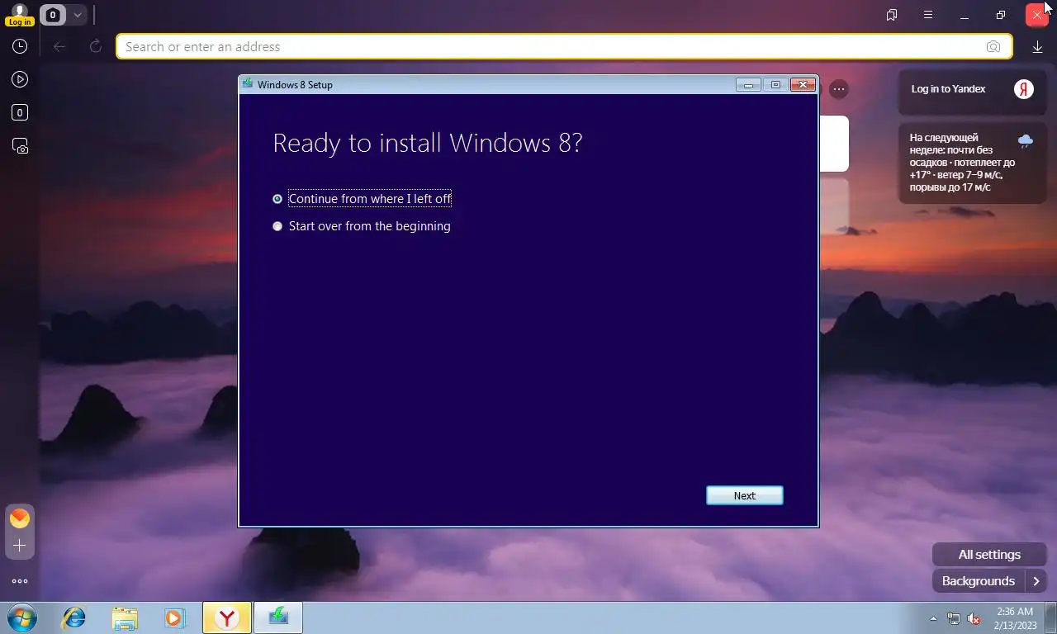The height and width of the screenshot is (634, 1057).
Task: Open the bookmarks icon in browser title bar
Action: (x=892, y=15)
